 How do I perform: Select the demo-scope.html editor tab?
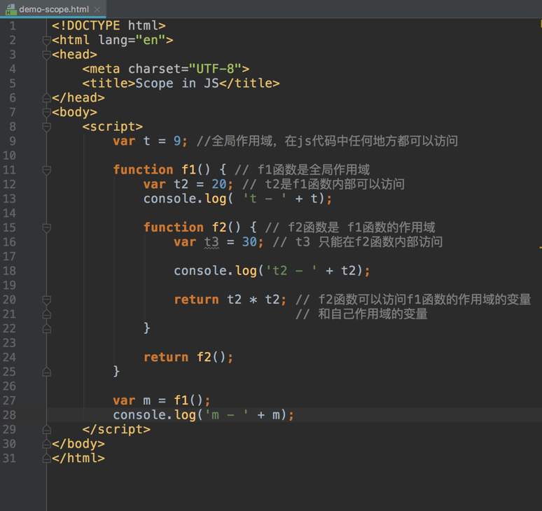coord(53,9)
